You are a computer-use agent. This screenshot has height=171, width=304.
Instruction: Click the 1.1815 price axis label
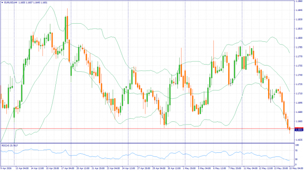(299, 29)
